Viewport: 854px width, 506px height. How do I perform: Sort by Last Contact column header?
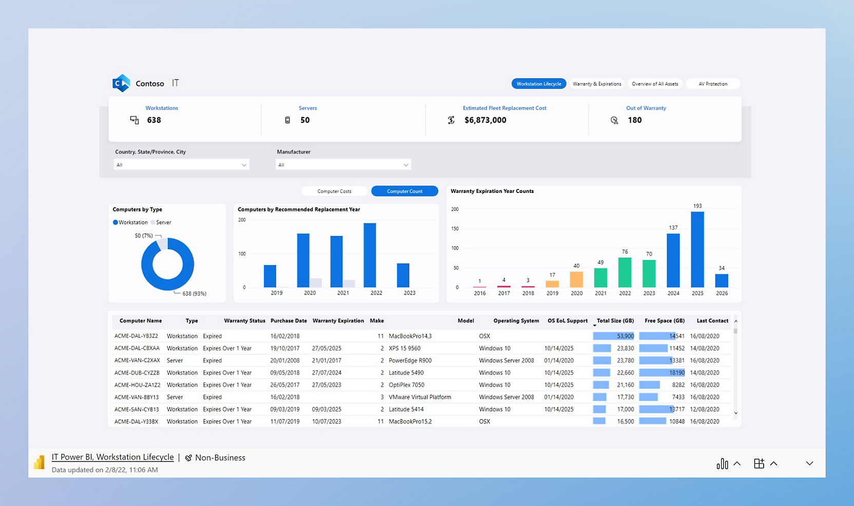tap(712, 321)
